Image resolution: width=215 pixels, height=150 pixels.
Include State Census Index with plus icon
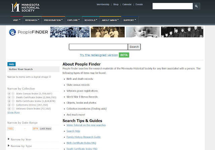point(9,94)
